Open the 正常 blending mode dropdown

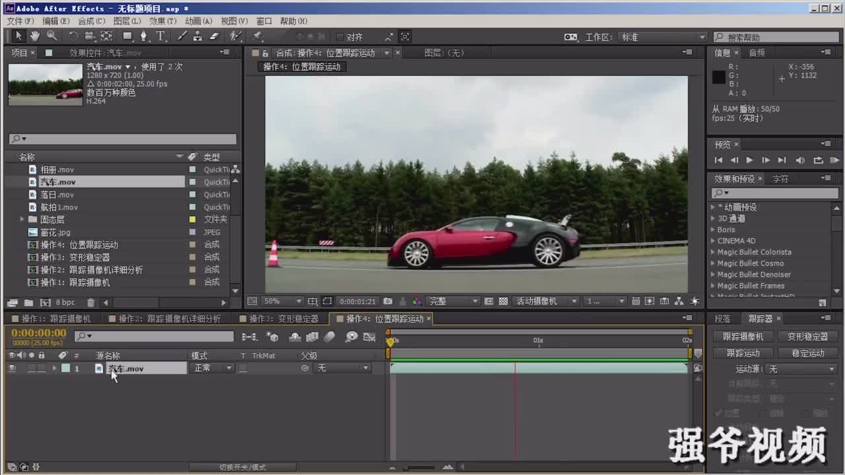pyautogui.click(x=213, y=368)
